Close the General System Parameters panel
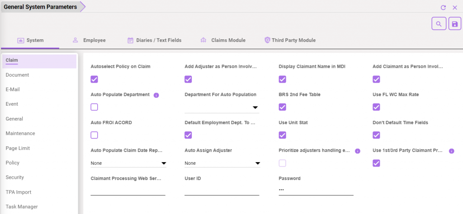The image size is (463, 214). [455, 8]
